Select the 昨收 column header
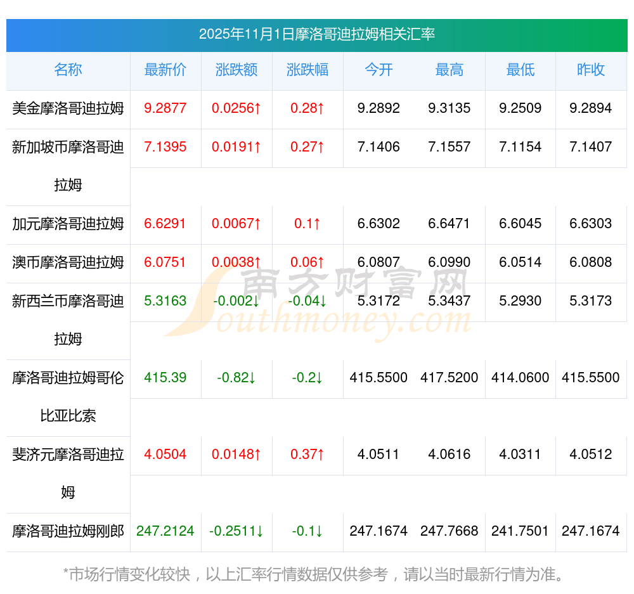This screenshot has height=594, width=634. [591, 70]
